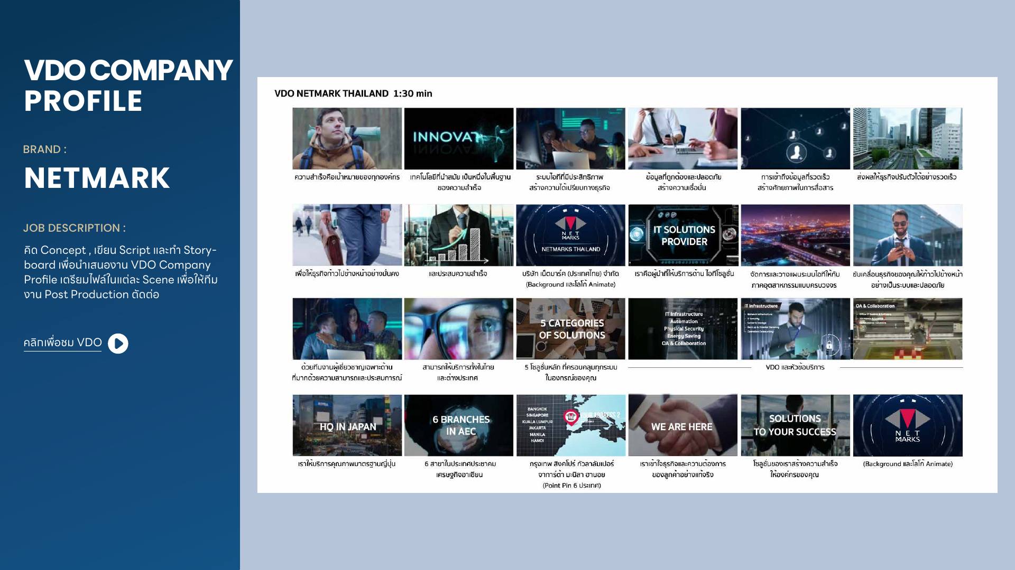
Task: Open the eye with glasses close-up thumbnail
Action: 459,329
